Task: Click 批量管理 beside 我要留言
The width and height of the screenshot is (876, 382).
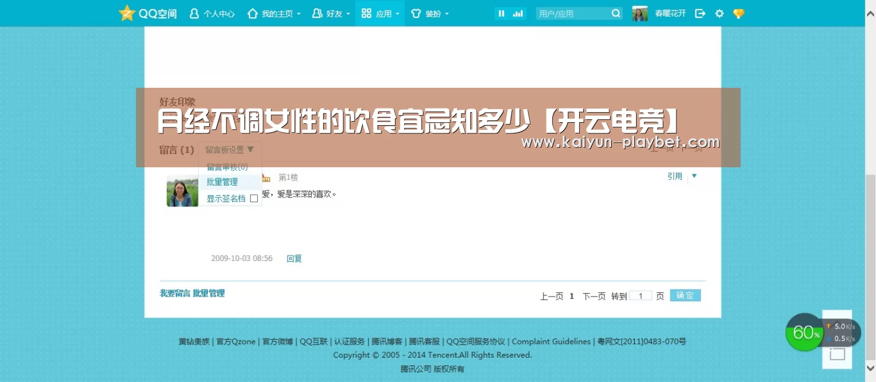Action: (x=208, y=293)
